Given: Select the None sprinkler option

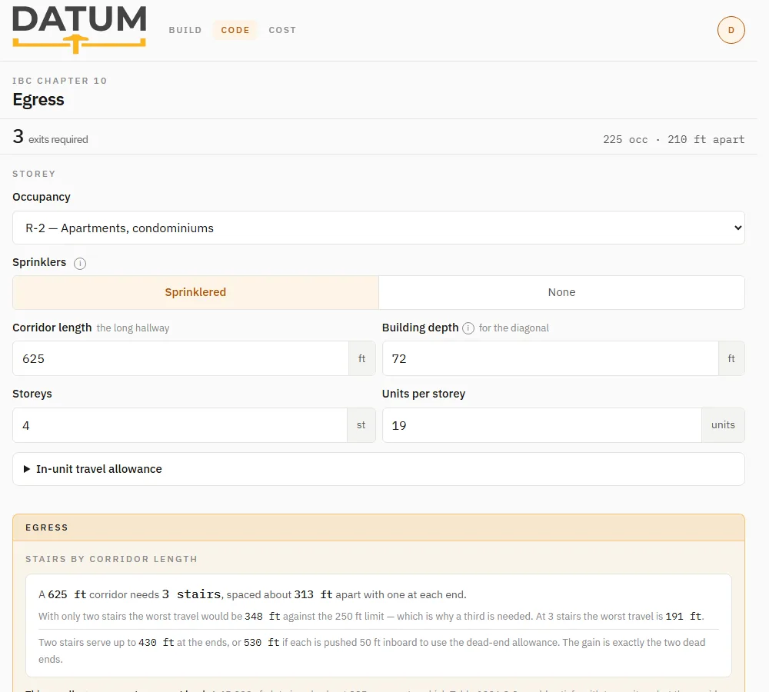Looking at the screenshot, I should click(x=561, y=292).
